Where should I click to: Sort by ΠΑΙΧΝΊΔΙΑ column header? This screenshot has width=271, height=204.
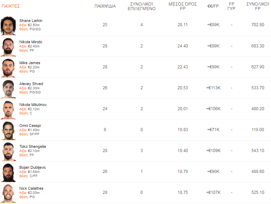[105, 6]
